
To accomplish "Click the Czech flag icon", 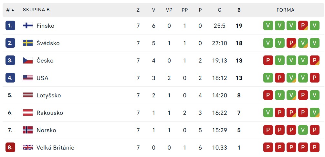I will tap(27, 60).
